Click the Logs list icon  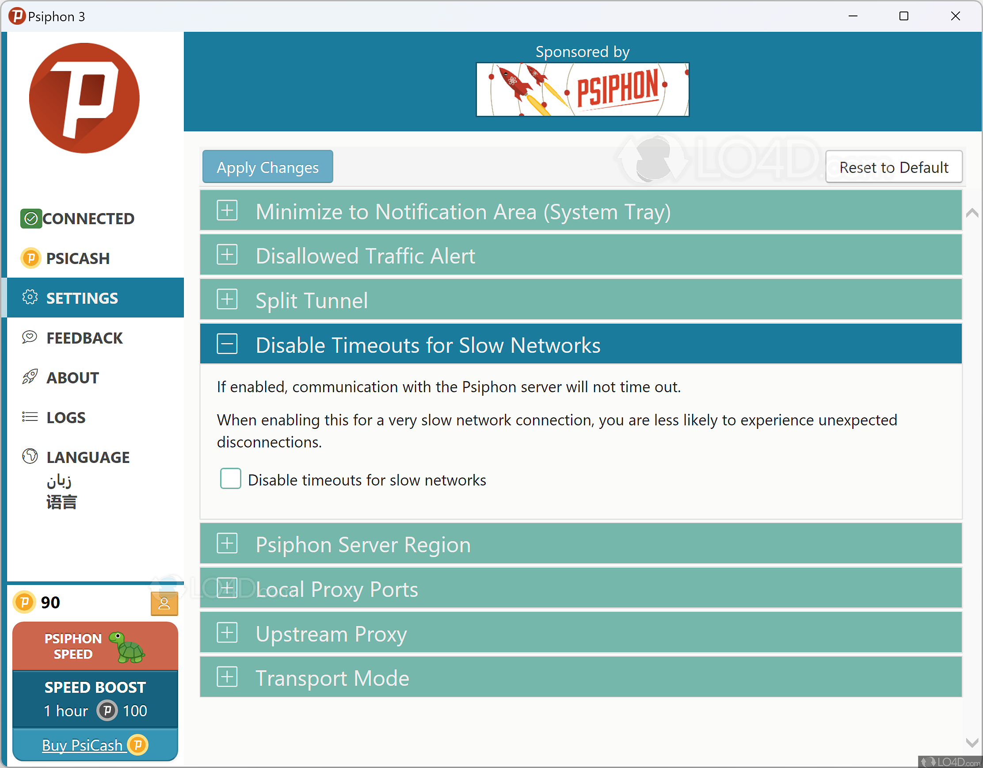[30, 417]
